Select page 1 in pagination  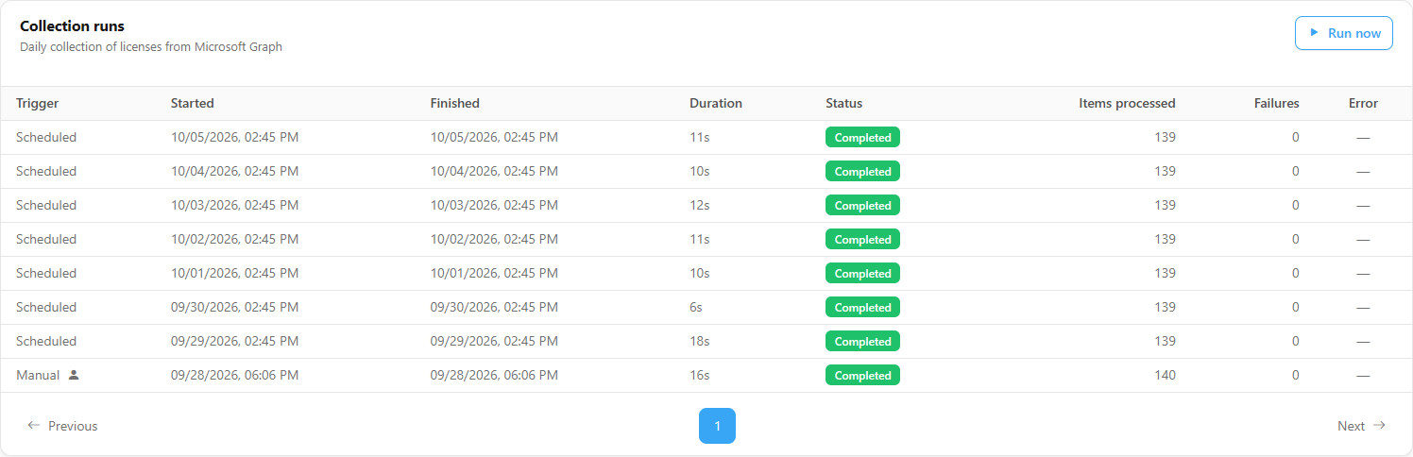pos(717,426)
